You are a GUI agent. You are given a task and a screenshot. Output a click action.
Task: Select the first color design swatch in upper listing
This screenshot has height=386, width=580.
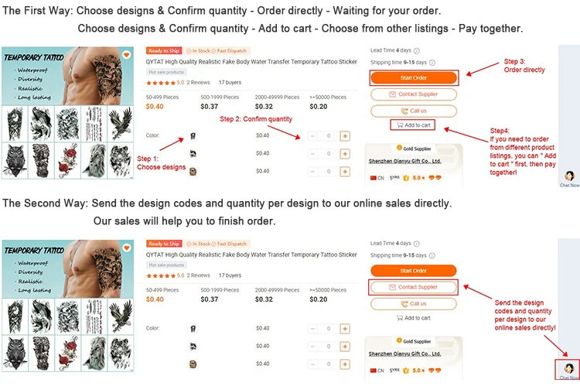click(193, 136)
